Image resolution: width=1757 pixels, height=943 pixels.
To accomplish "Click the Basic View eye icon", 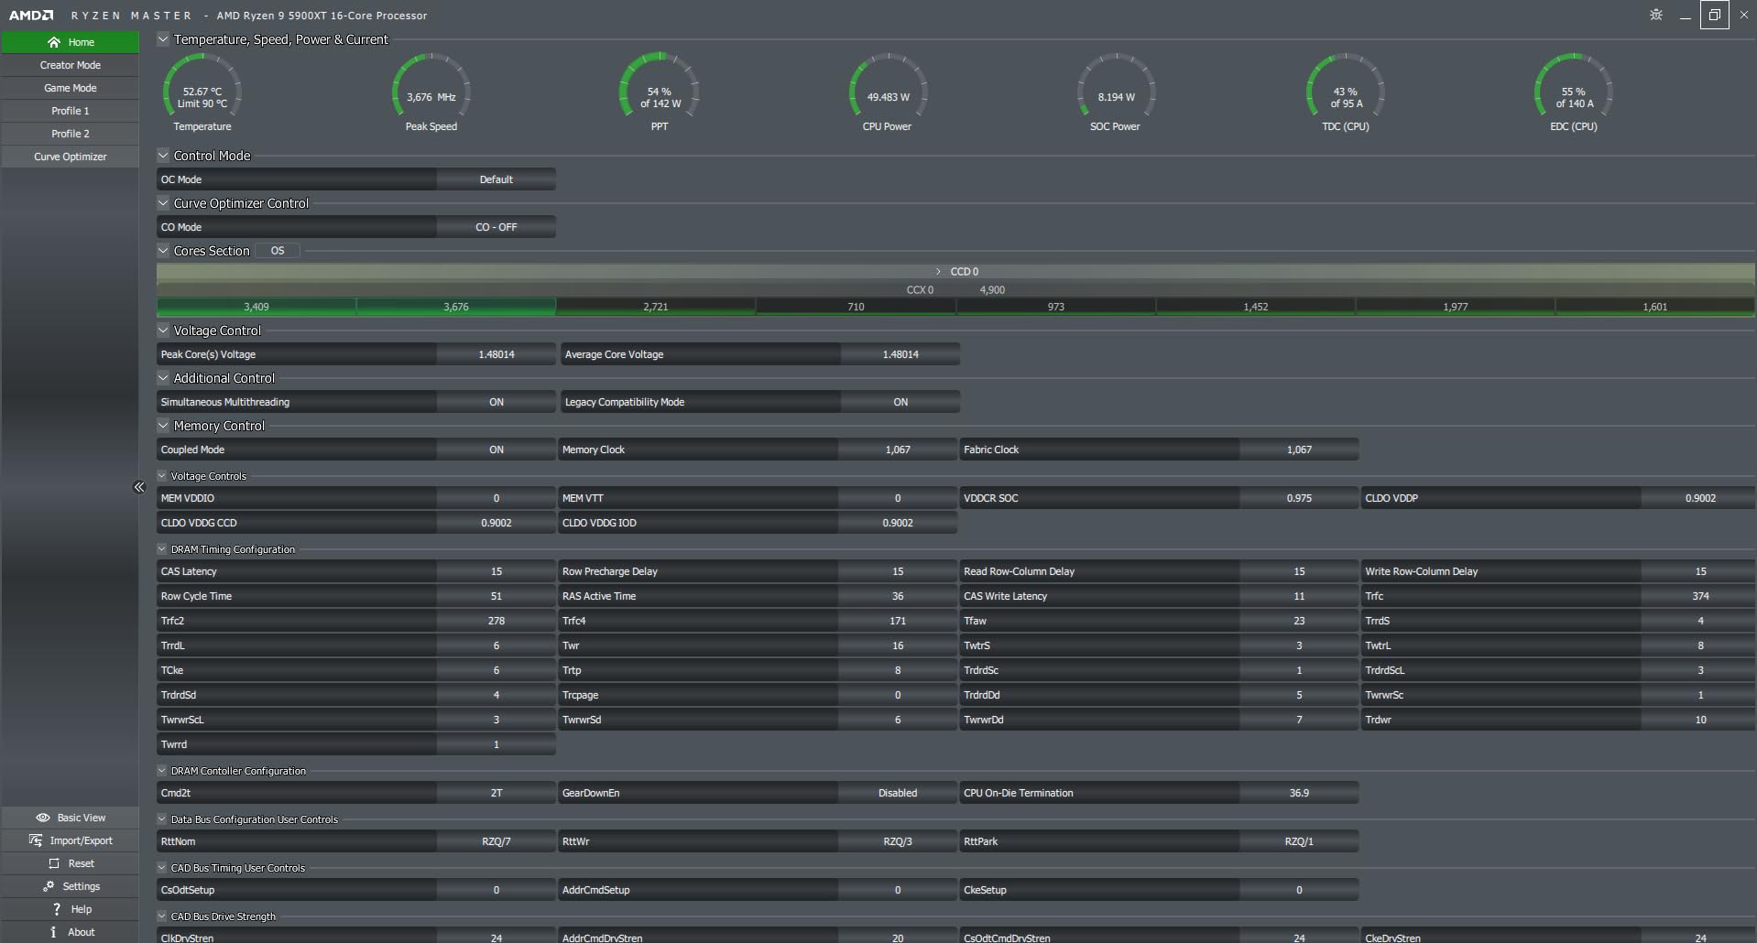I will click(x=42, y=818).
